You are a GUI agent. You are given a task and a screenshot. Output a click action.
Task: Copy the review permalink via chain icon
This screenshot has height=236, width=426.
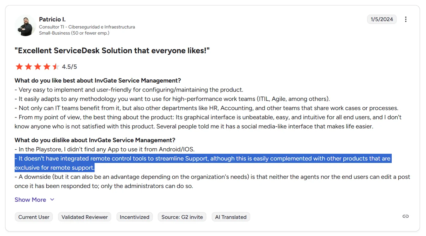(406, 216)
